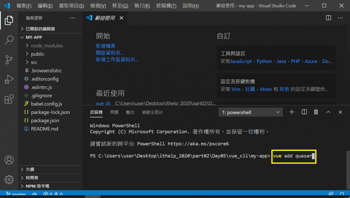Open the package-lock.json file
The image size is (350, 198).
click(50, 112)
